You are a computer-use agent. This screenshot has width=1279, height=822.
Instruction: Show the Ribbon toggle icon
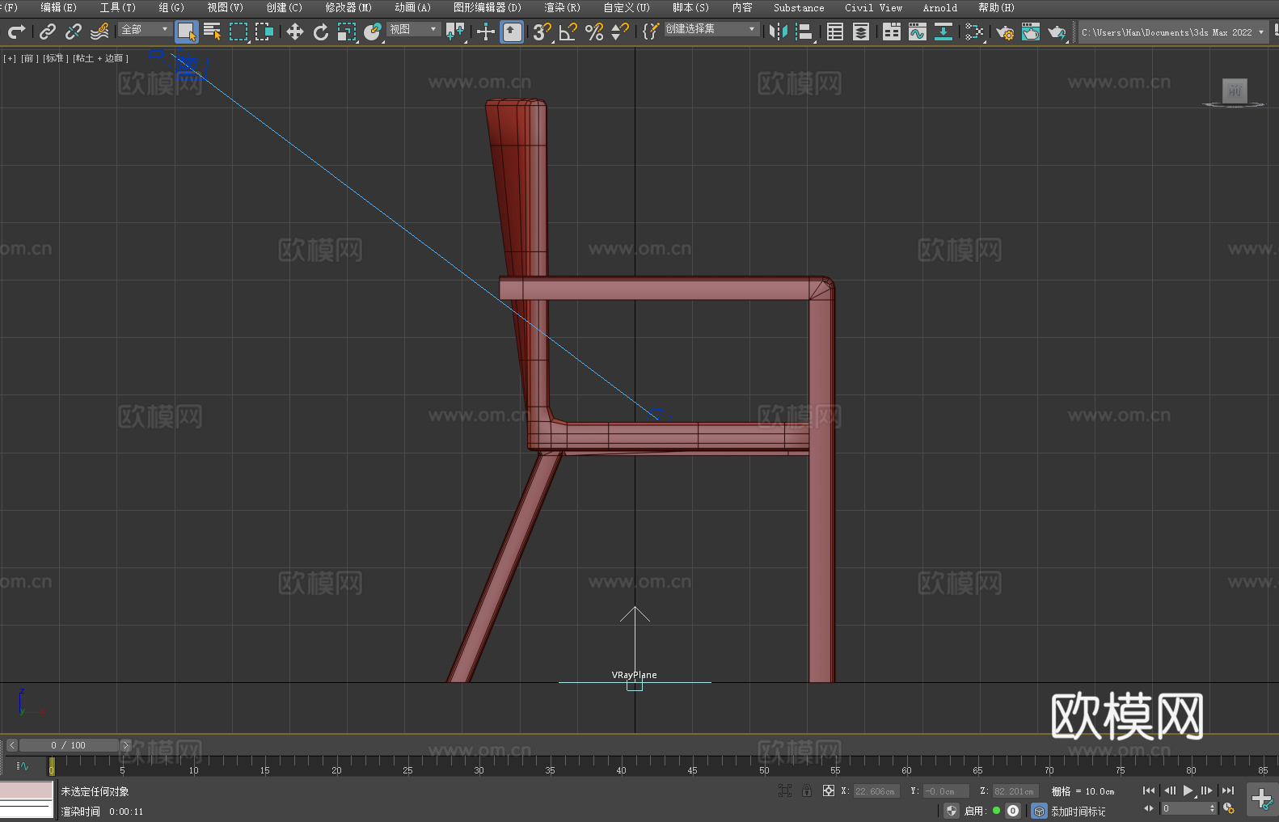tap(892, 32)
